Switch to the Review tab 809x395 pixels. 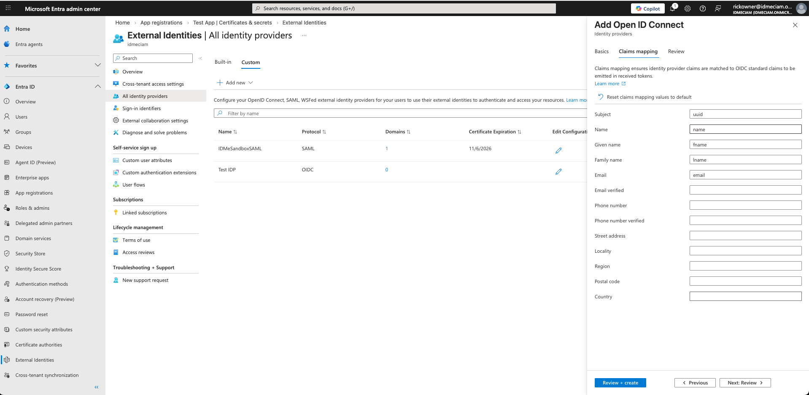(x=676, y=51)
